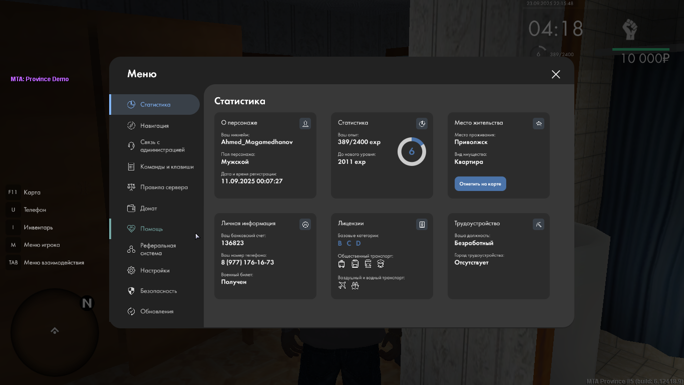
Task: Click the level 6 progress ring
Action: coord(412,151)
